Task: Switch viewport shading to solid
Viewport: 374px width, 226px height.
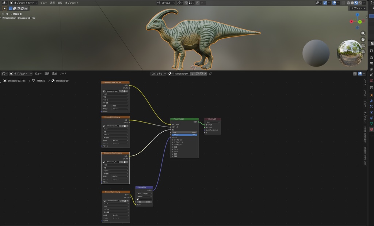Action: click(x=352, y=3)
